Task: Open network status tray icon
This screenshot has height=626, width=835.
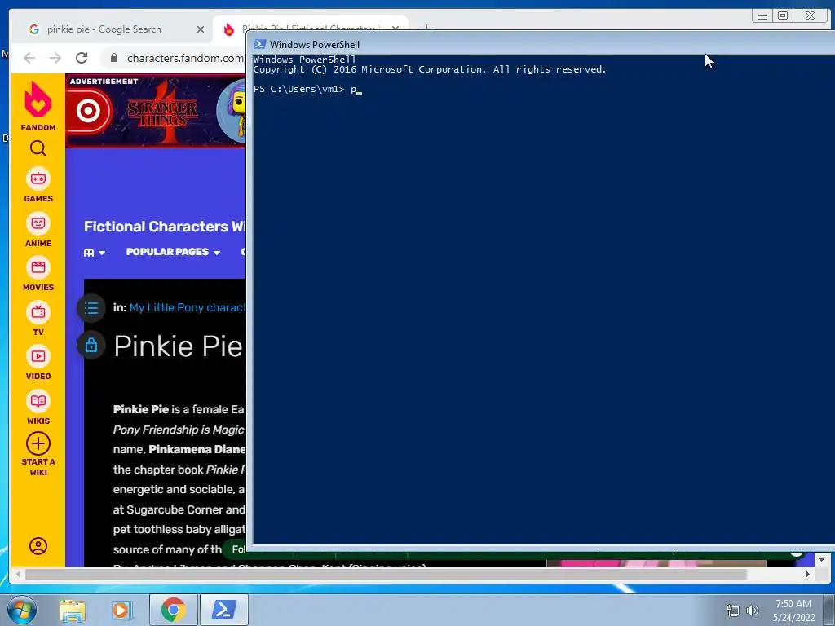Action: point(733,611)
